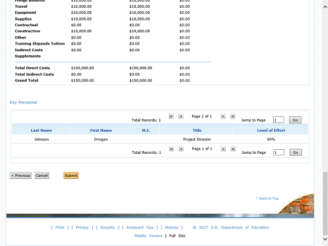328x246 pixels.
Task: Switch to Mobile Version link
Action: pos(148,236)
